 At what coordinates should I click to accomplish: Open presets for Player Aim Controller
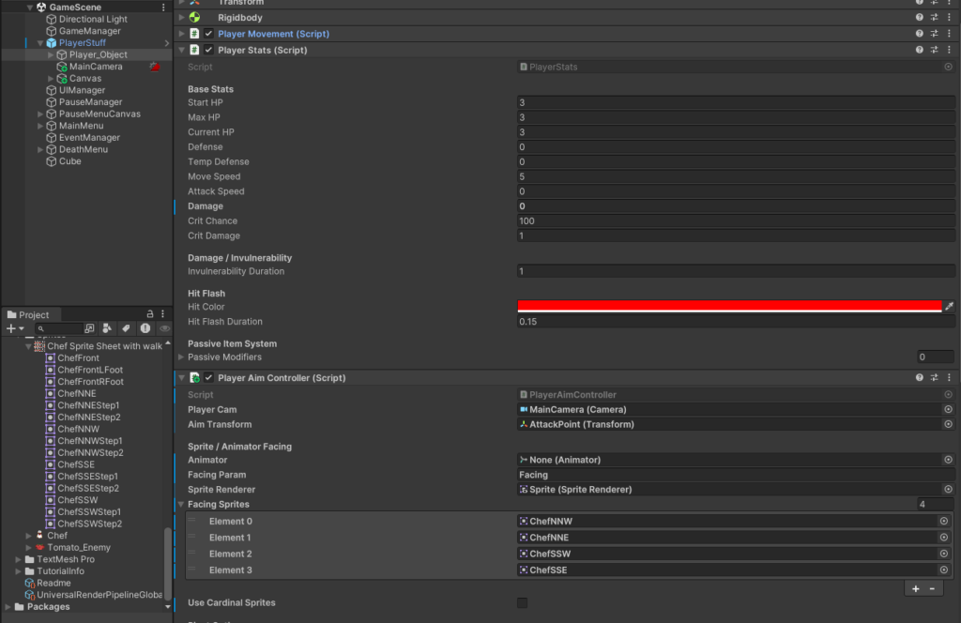[935, 377]
